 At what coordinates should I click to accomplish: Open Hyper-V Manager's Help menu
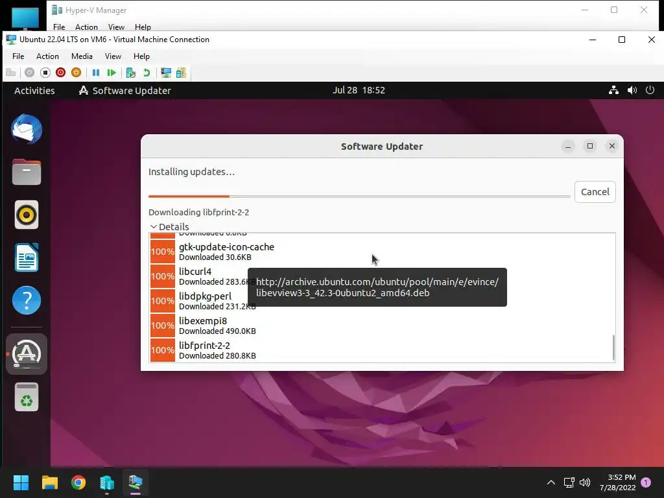143,27
